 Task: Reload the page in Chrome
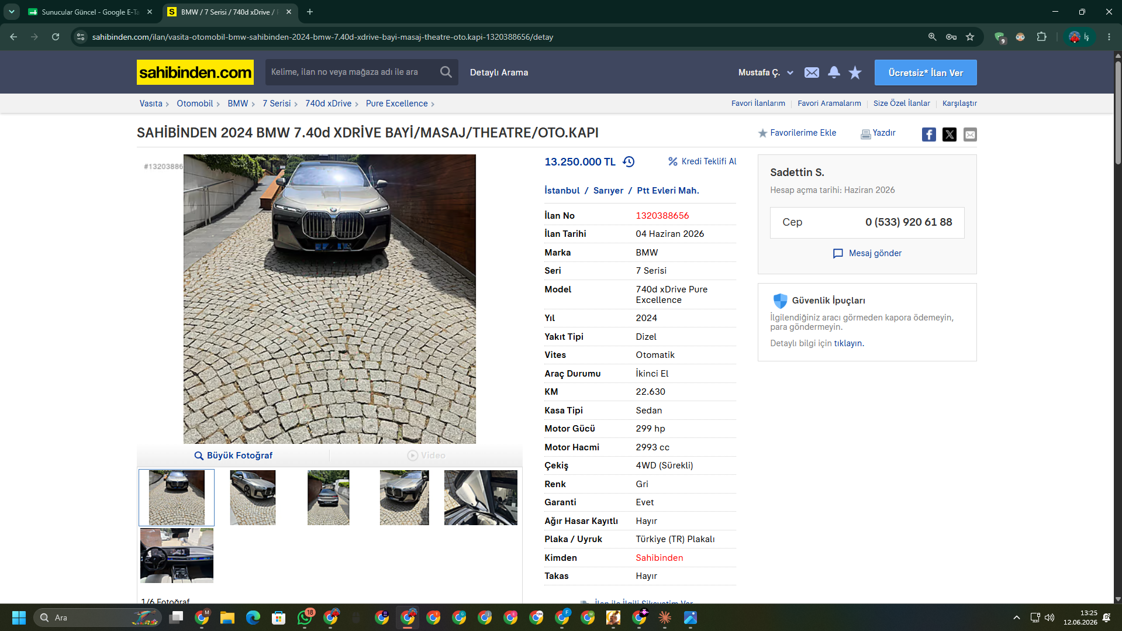coord(56,37)
